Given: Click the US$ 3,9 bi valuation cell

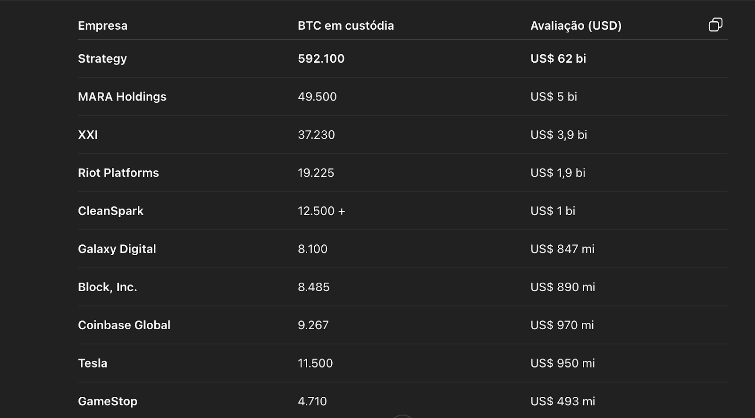Looking at the screenshot, I should [x=559, y=135].
